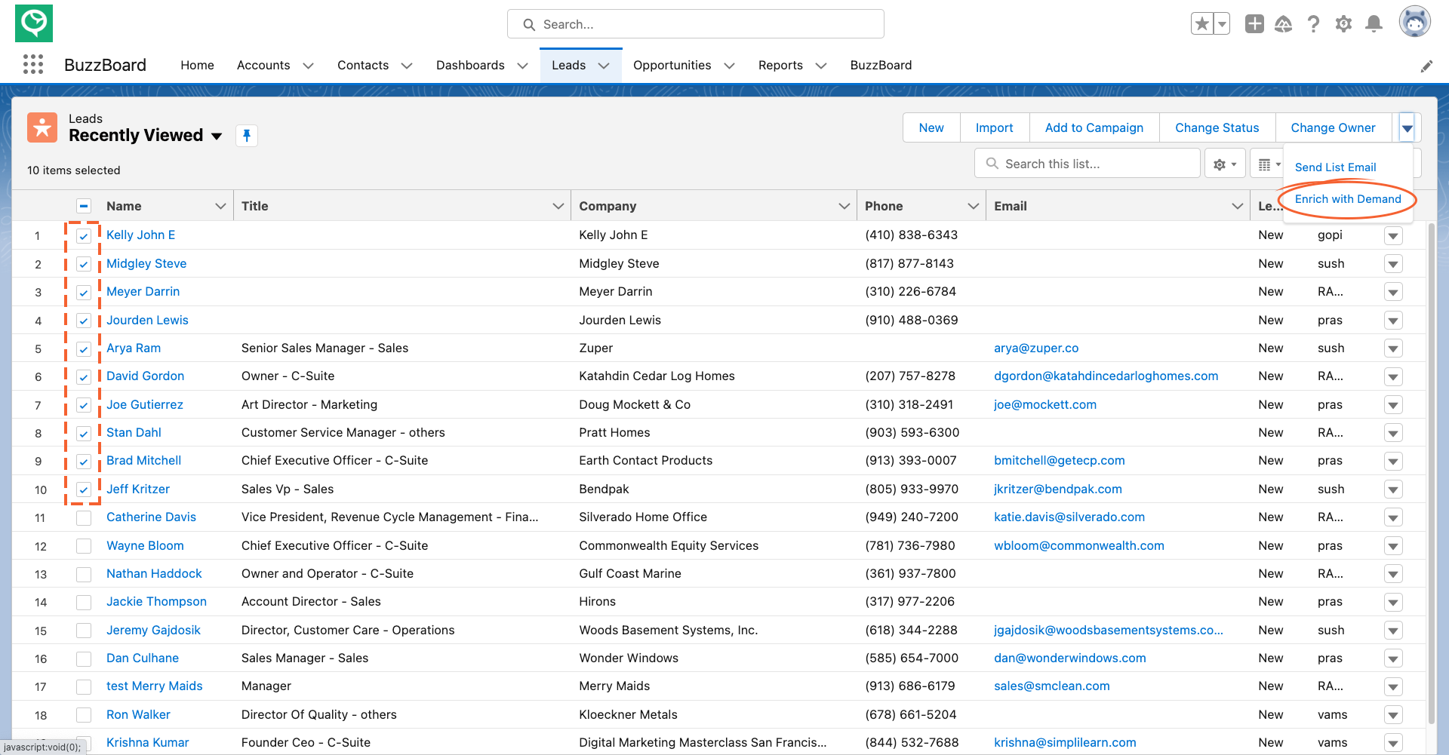
Task: Open row actions for Dan Culhane
Action: coord(1393,658)
